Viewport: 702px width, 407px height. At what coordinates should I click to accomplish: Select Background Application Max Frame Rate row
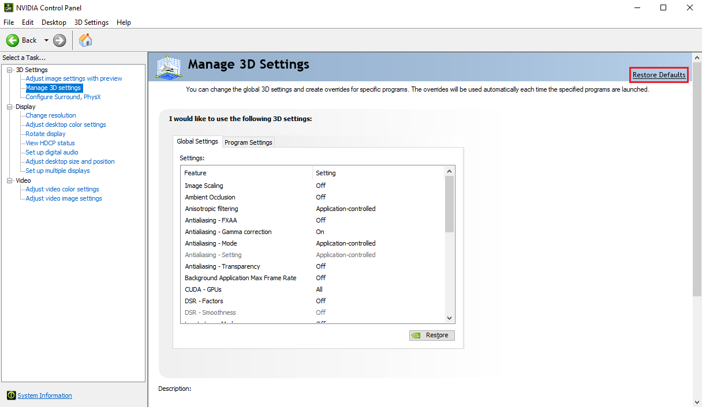[313, 278]
